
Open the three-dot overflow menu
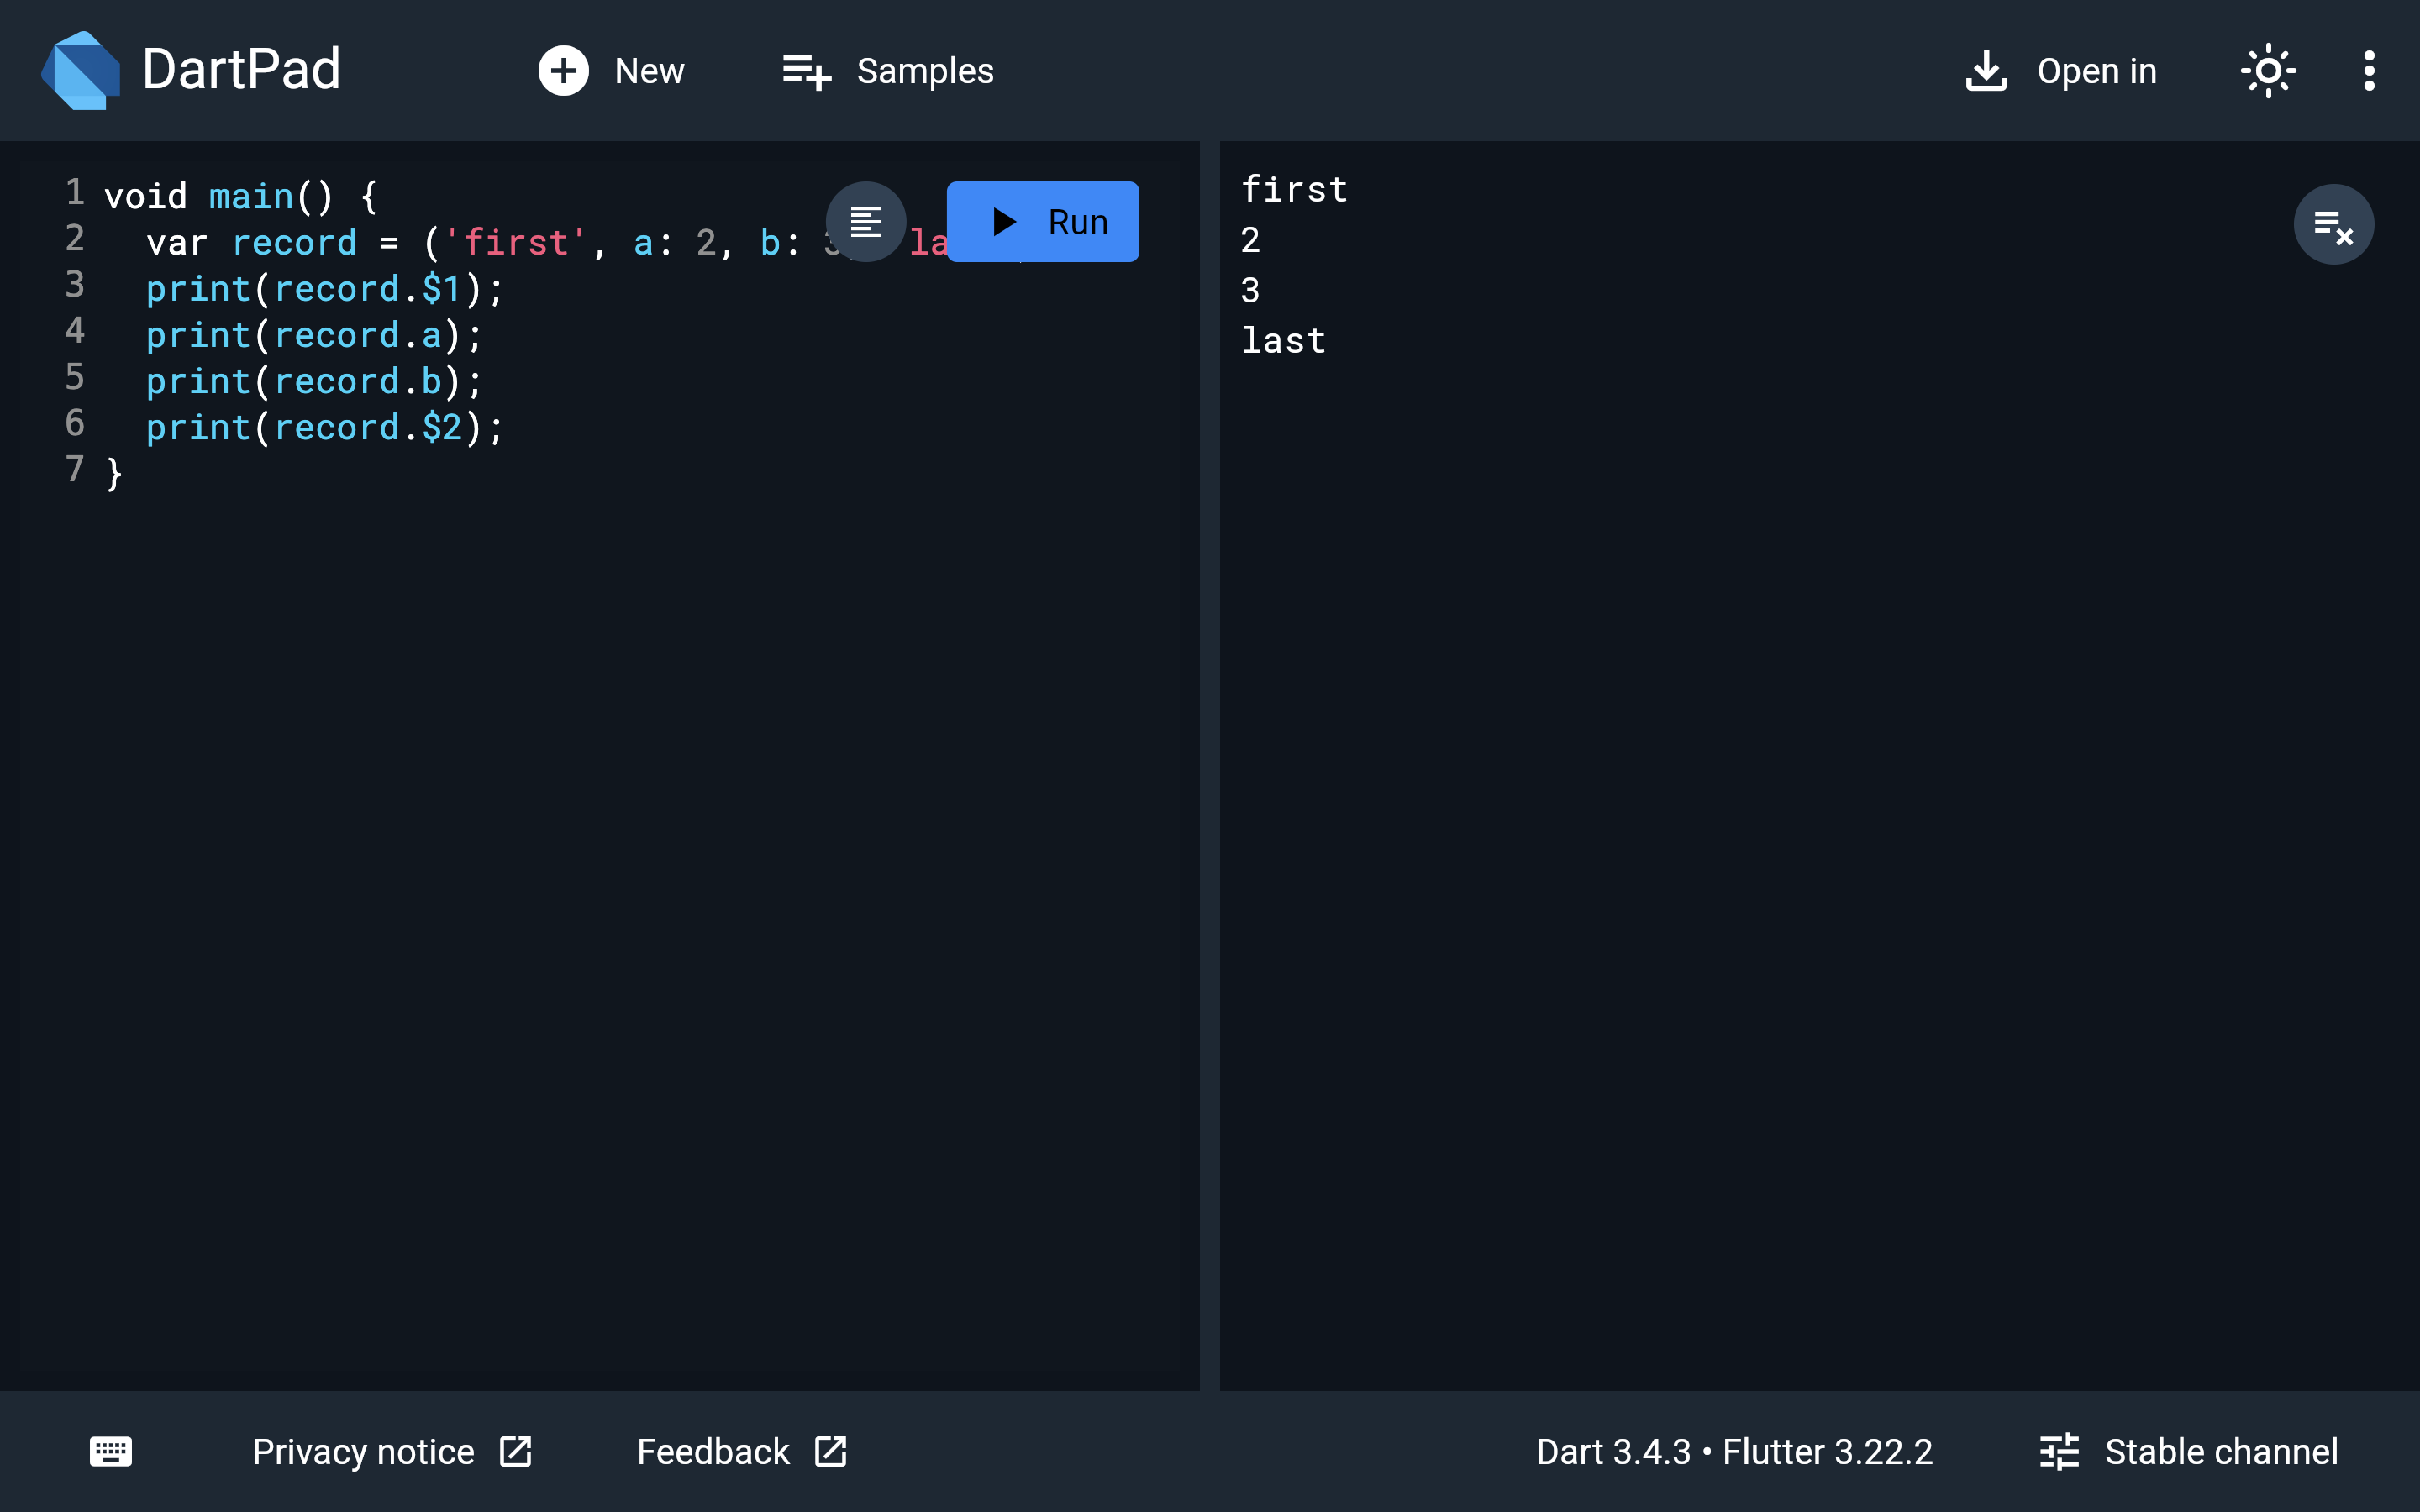[x=2369, y=71]
